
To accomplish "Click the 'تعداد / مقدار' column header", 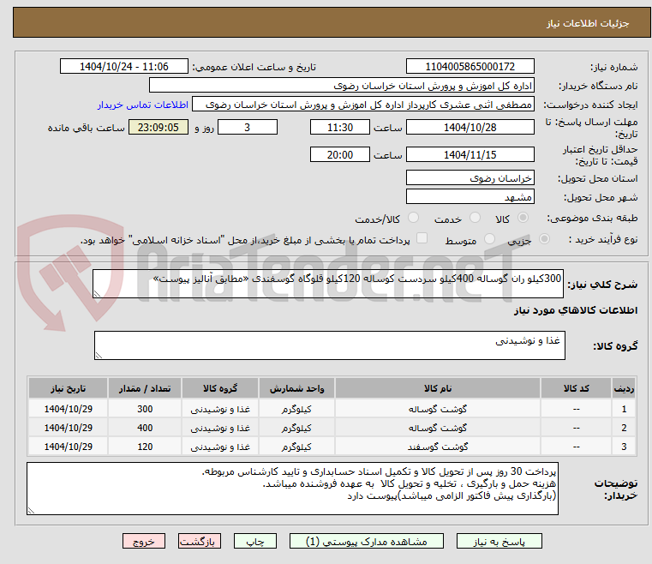I will (x=145, y=388).
